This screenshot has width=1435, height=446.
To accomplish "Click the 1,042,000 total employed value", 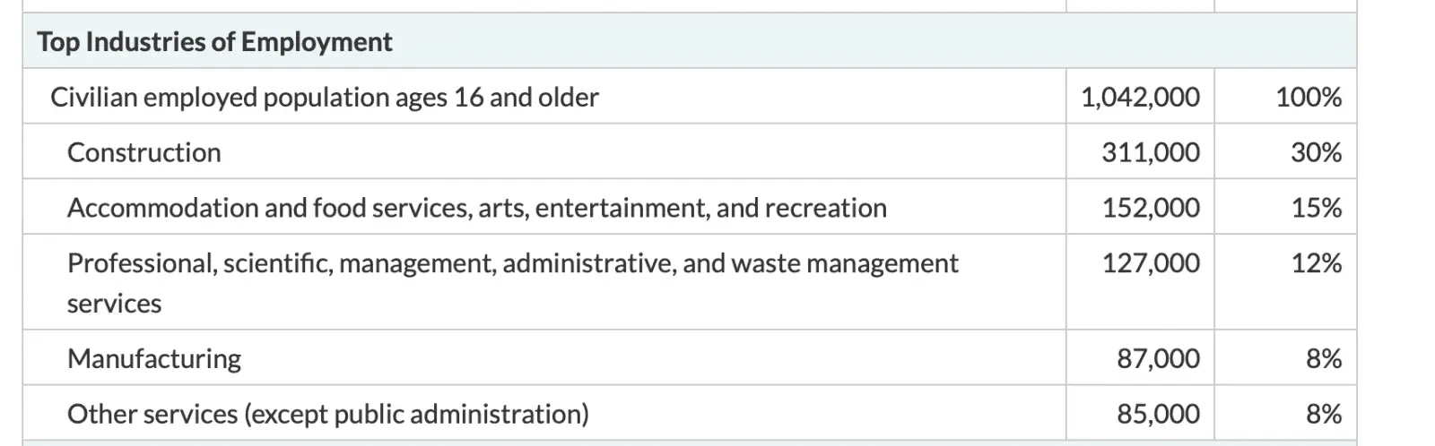I will click(x=1140, y=97).
